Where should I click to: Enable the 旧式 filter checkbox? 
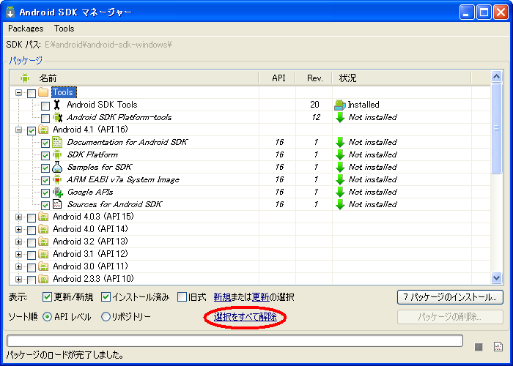click(182, 297)
